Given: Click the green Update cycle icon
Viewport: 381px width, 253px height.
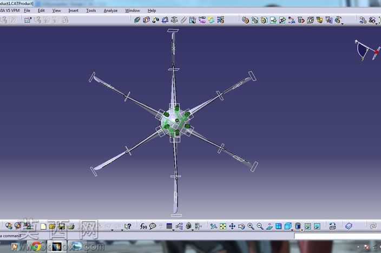Looking at the screenshot, I should [x=211, y=20].
